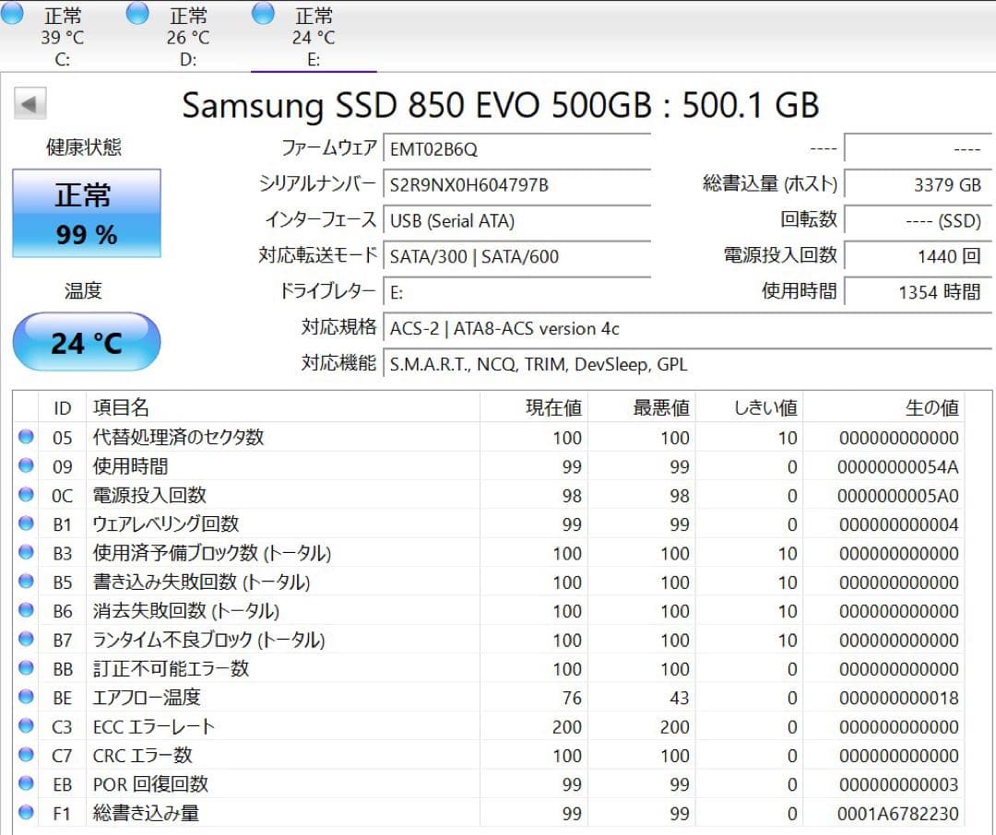The image size is (996, 835).
Task: Click the status circle of drive D:
Action: pyautogui.click(x=137, y=14)
